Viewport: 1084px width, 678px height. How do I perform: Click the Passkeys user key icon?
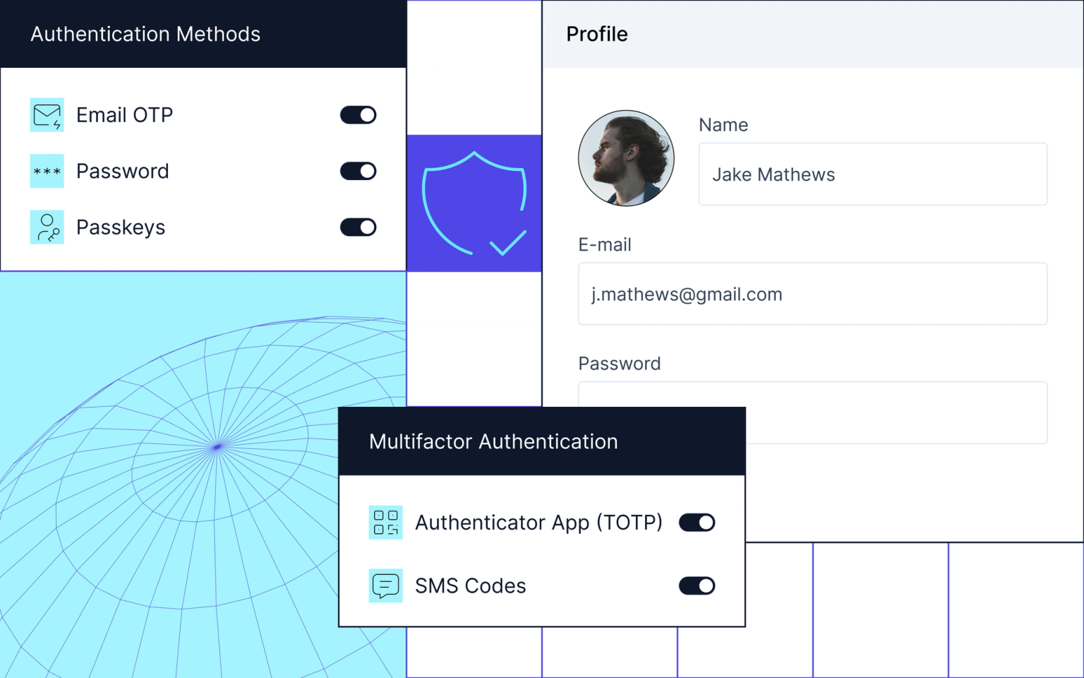coord(47,227)
